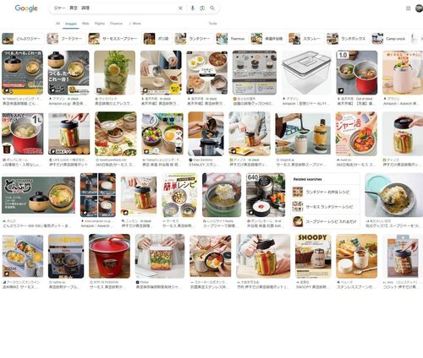Go to Google homepage via logo
The width and height of the screenshot is (423, 358).
(26, 8)
